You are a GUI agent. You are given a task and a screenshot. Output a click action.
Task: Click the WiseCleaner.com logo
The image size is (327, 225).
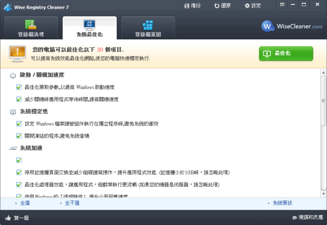(292, 26)
